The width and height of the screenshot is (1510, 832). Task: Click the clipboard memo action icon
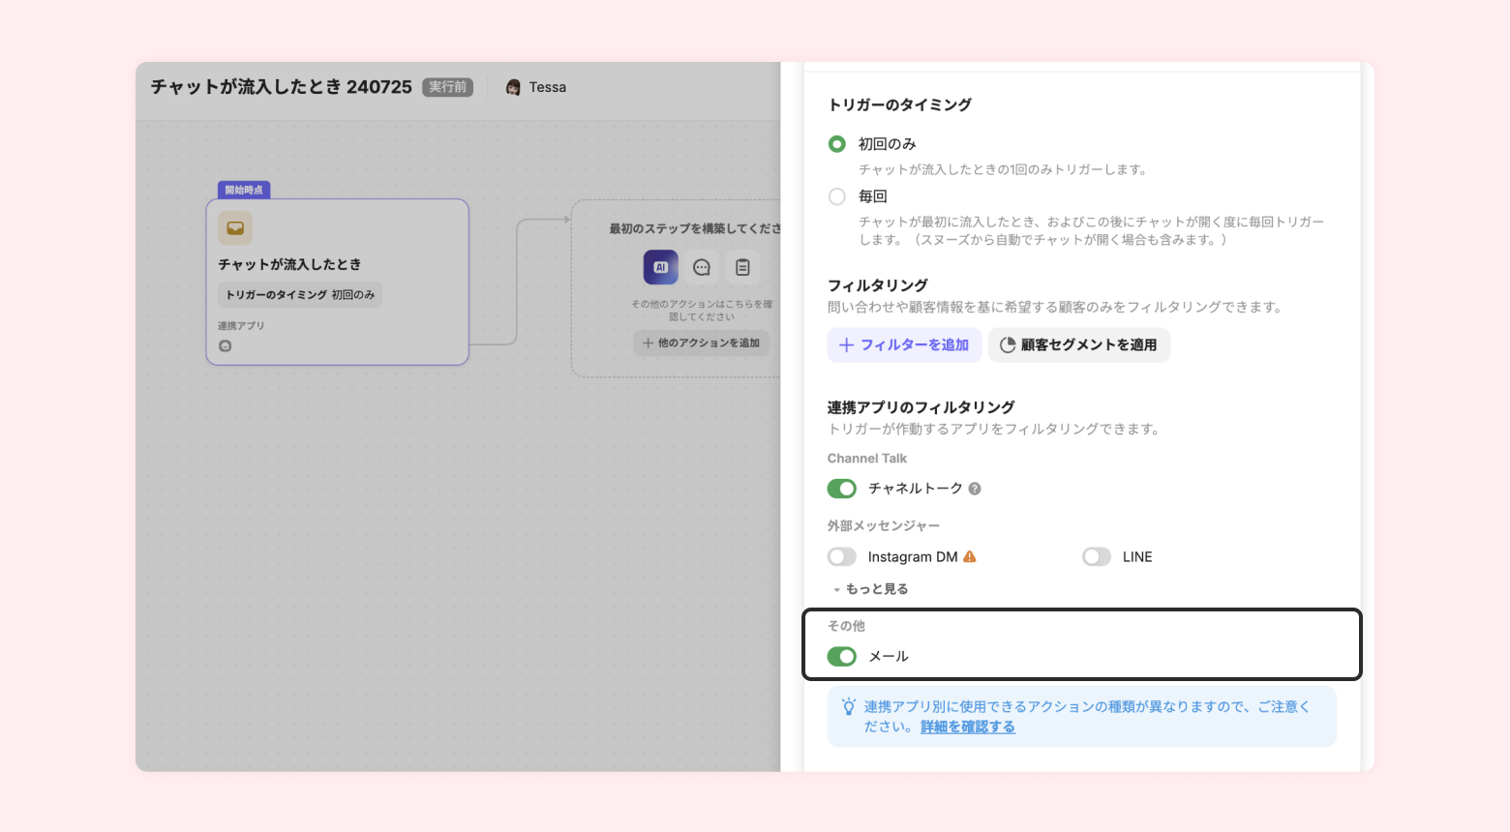point(742,267)
